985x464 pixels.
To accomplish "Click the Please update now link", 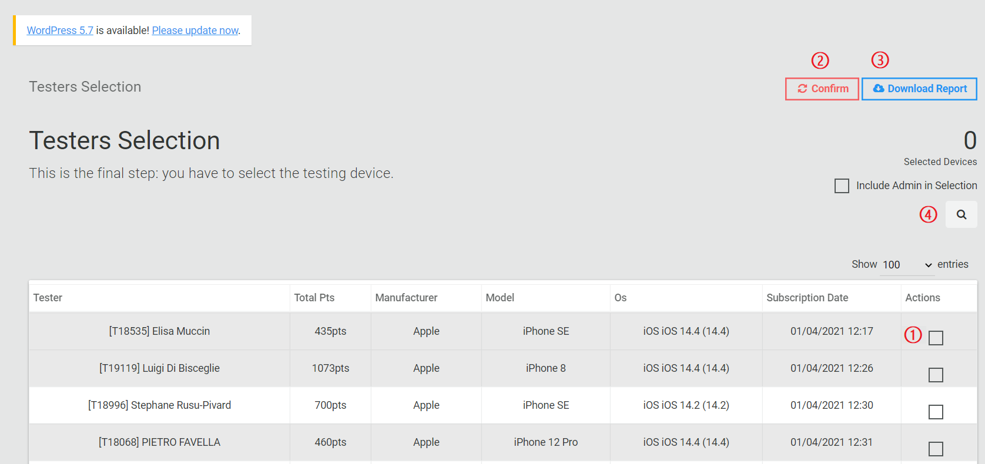I will click(195, 30).
